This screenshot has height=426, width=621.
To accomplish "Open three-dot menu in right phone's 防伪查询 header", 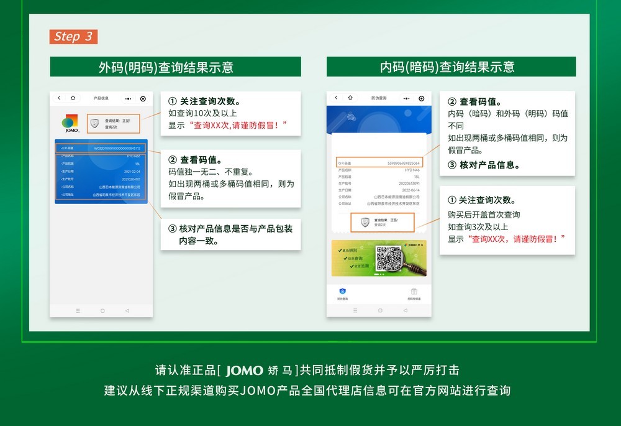I will click(x=406, y=98).
